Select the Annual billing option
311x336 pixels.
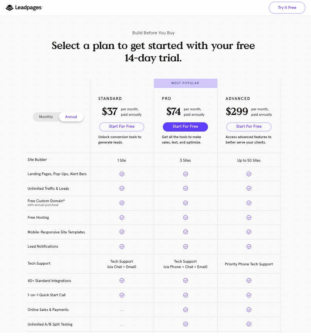[71, 117]
